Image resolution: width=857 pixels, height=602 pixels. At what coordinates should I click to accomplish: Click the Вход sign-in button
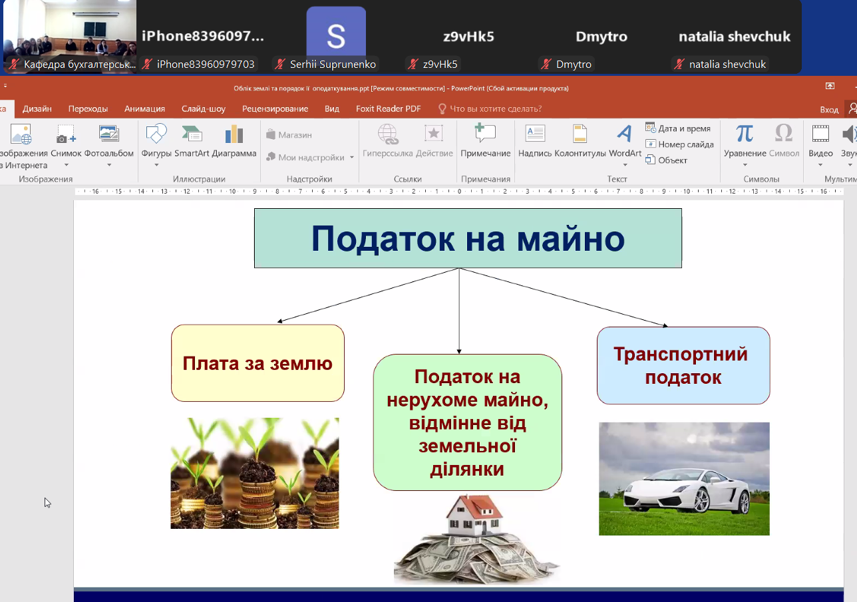(828, 109)
